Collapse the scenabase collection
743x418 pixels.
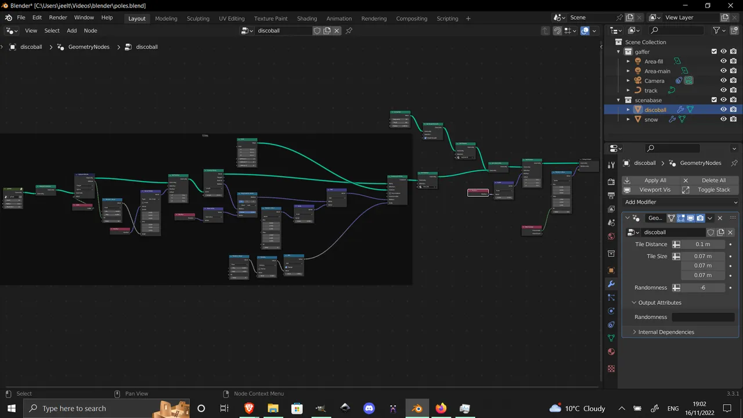point(619,100)
